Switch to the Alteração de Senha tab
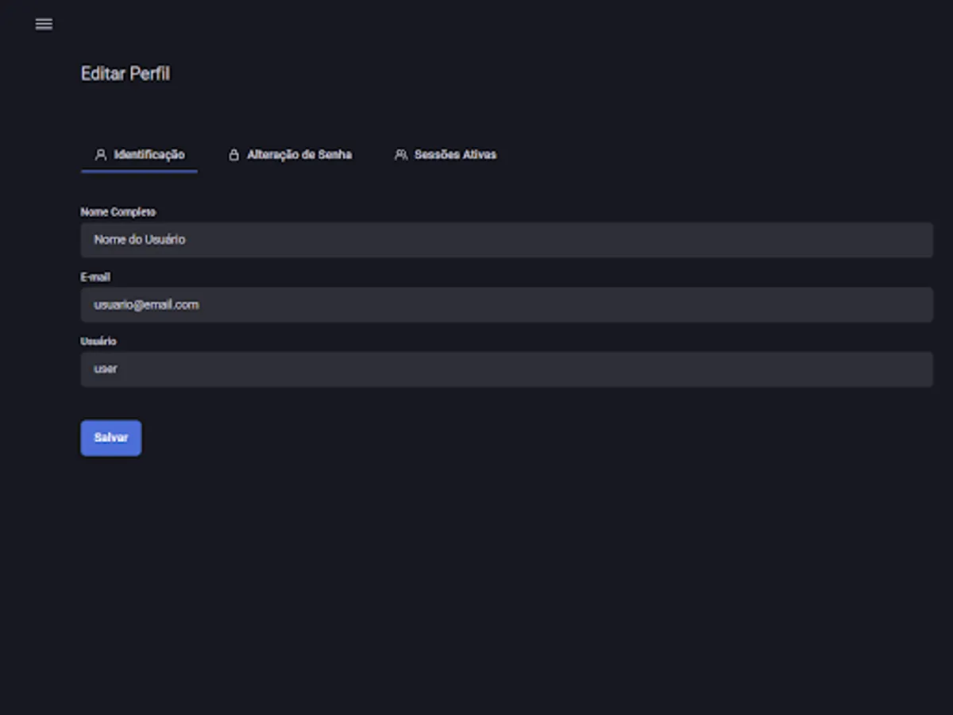The height and width of the screenshot is (715, 953). 290,155
